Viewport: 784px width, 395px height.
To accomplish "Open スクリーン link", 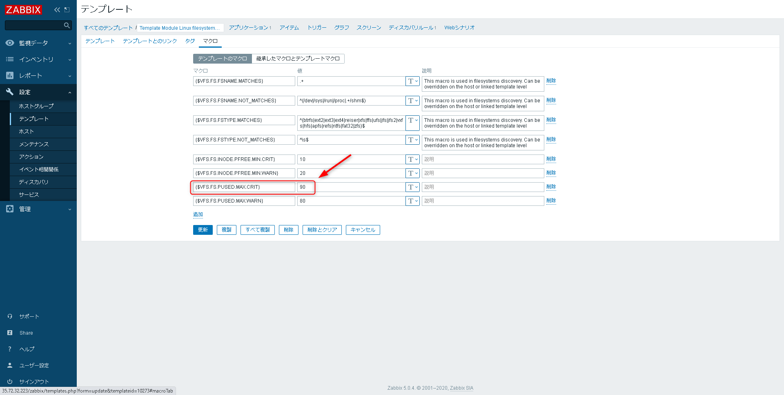I will [x=369, y=28].
